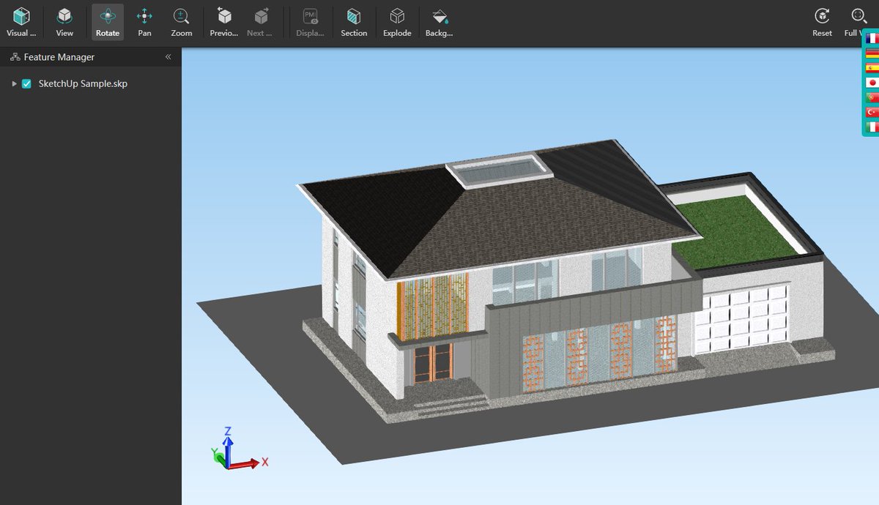Switch language with the Portuguese flag
The image size is (879, 505).
coord(872,97)
